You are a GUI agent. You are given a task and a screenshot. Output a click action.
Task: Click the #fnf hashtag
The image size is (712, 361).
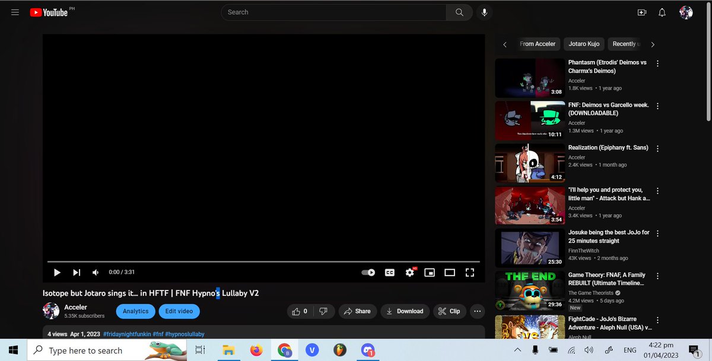[158, 334]
